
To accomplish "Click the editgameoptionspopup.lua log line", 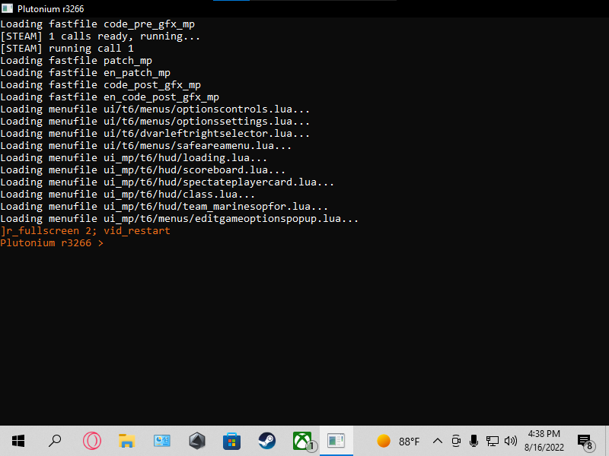I will (179, 219).
